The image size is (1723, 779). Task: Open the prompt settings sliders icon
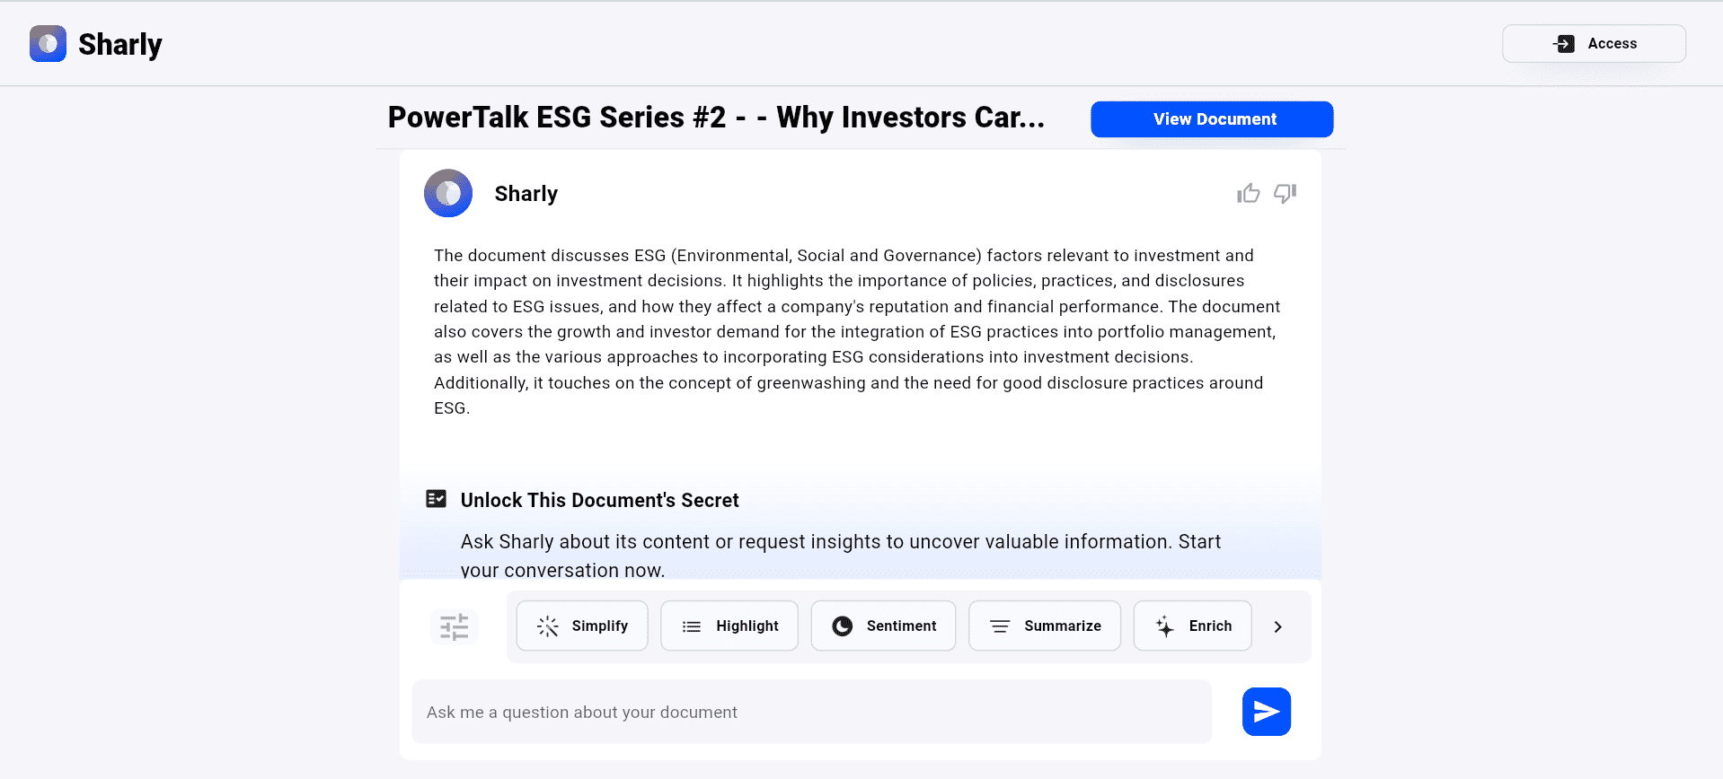(x=455, y=626)
